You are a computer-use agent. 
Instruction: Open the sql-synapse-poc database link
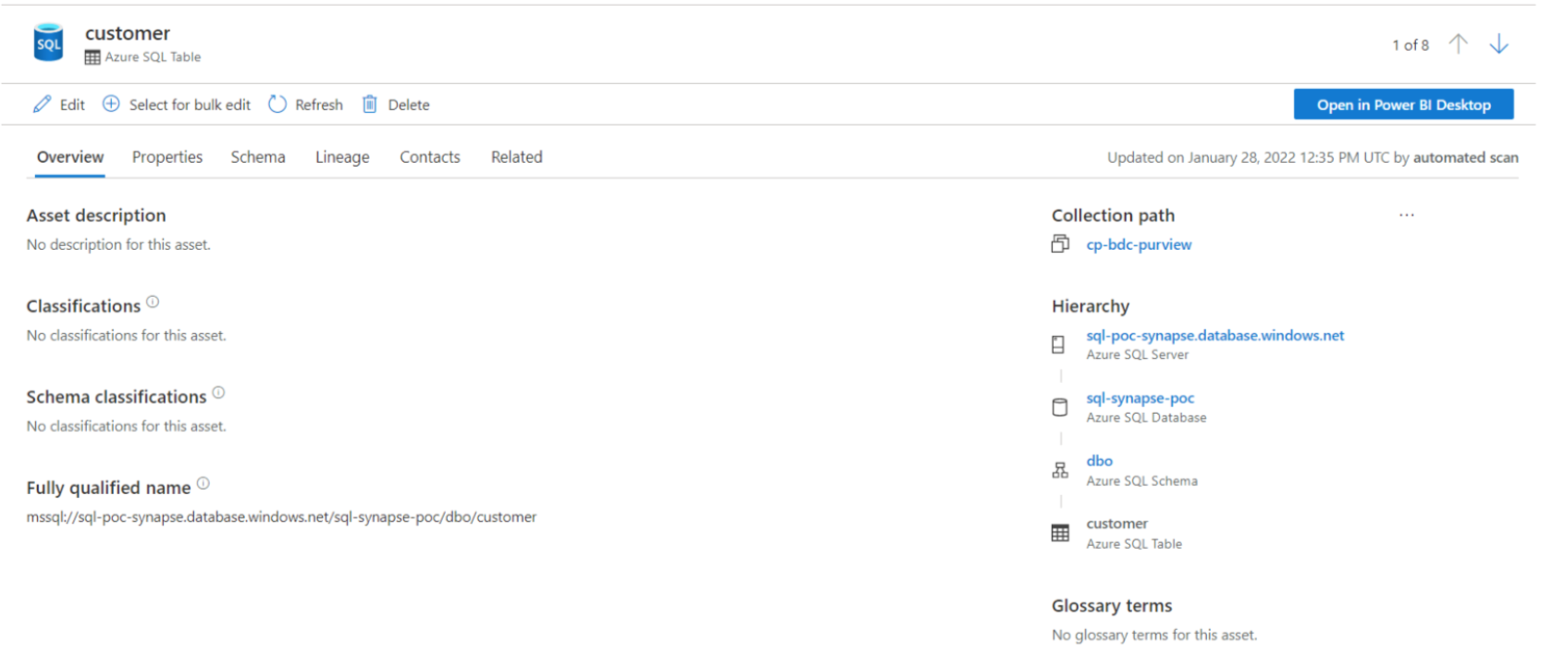pyautogui.click(x=1140, y=398)
